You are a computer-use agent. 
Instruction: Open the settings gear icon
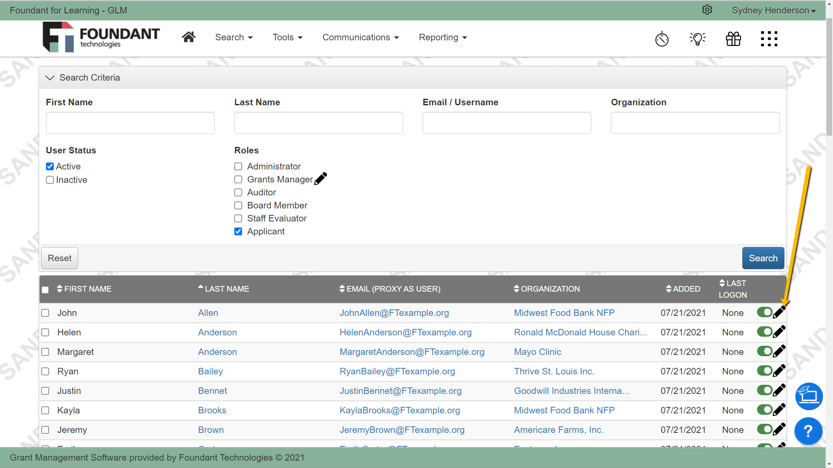point(707,10)
